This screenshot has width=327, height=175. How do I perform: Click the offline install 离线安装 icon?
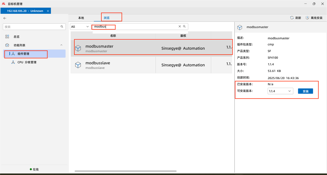coord(307,18)
